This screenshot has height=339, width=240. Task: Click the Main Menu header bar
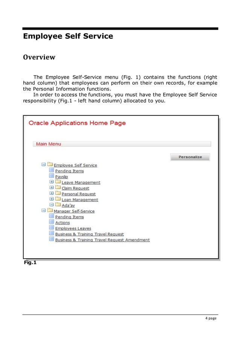coord(122,144)
